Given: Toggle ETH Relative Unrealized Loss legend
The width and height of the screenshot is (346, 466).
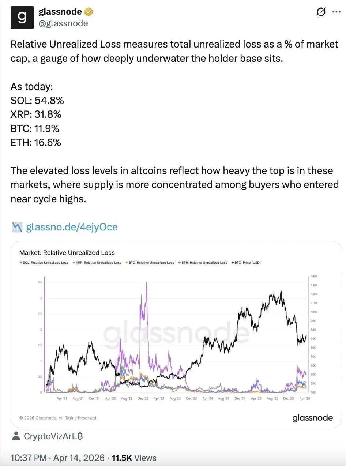Looking at the screenshot, I should click(x=203, y=263).
